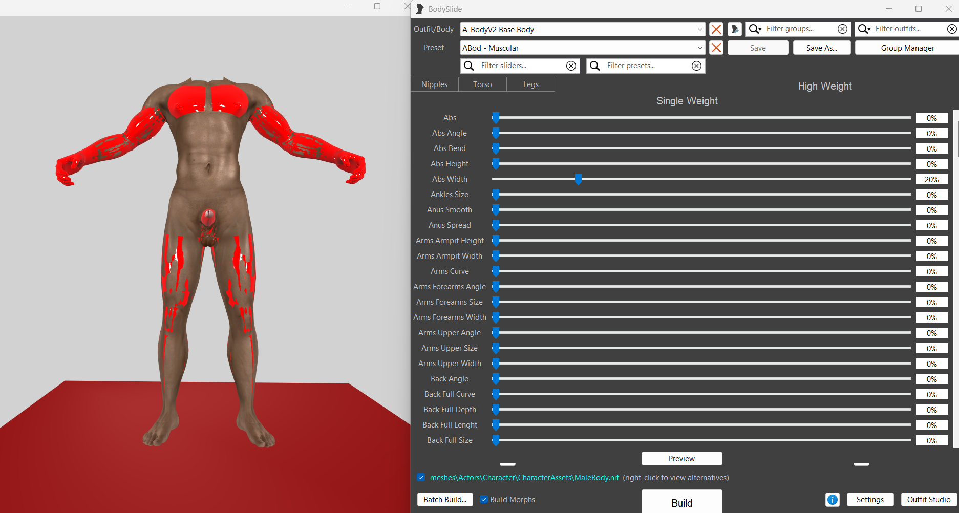The height and width of the screenshot is (513, 959).
Task: Click the slider list vertical scrollbar
Action: tap(956, 279)
